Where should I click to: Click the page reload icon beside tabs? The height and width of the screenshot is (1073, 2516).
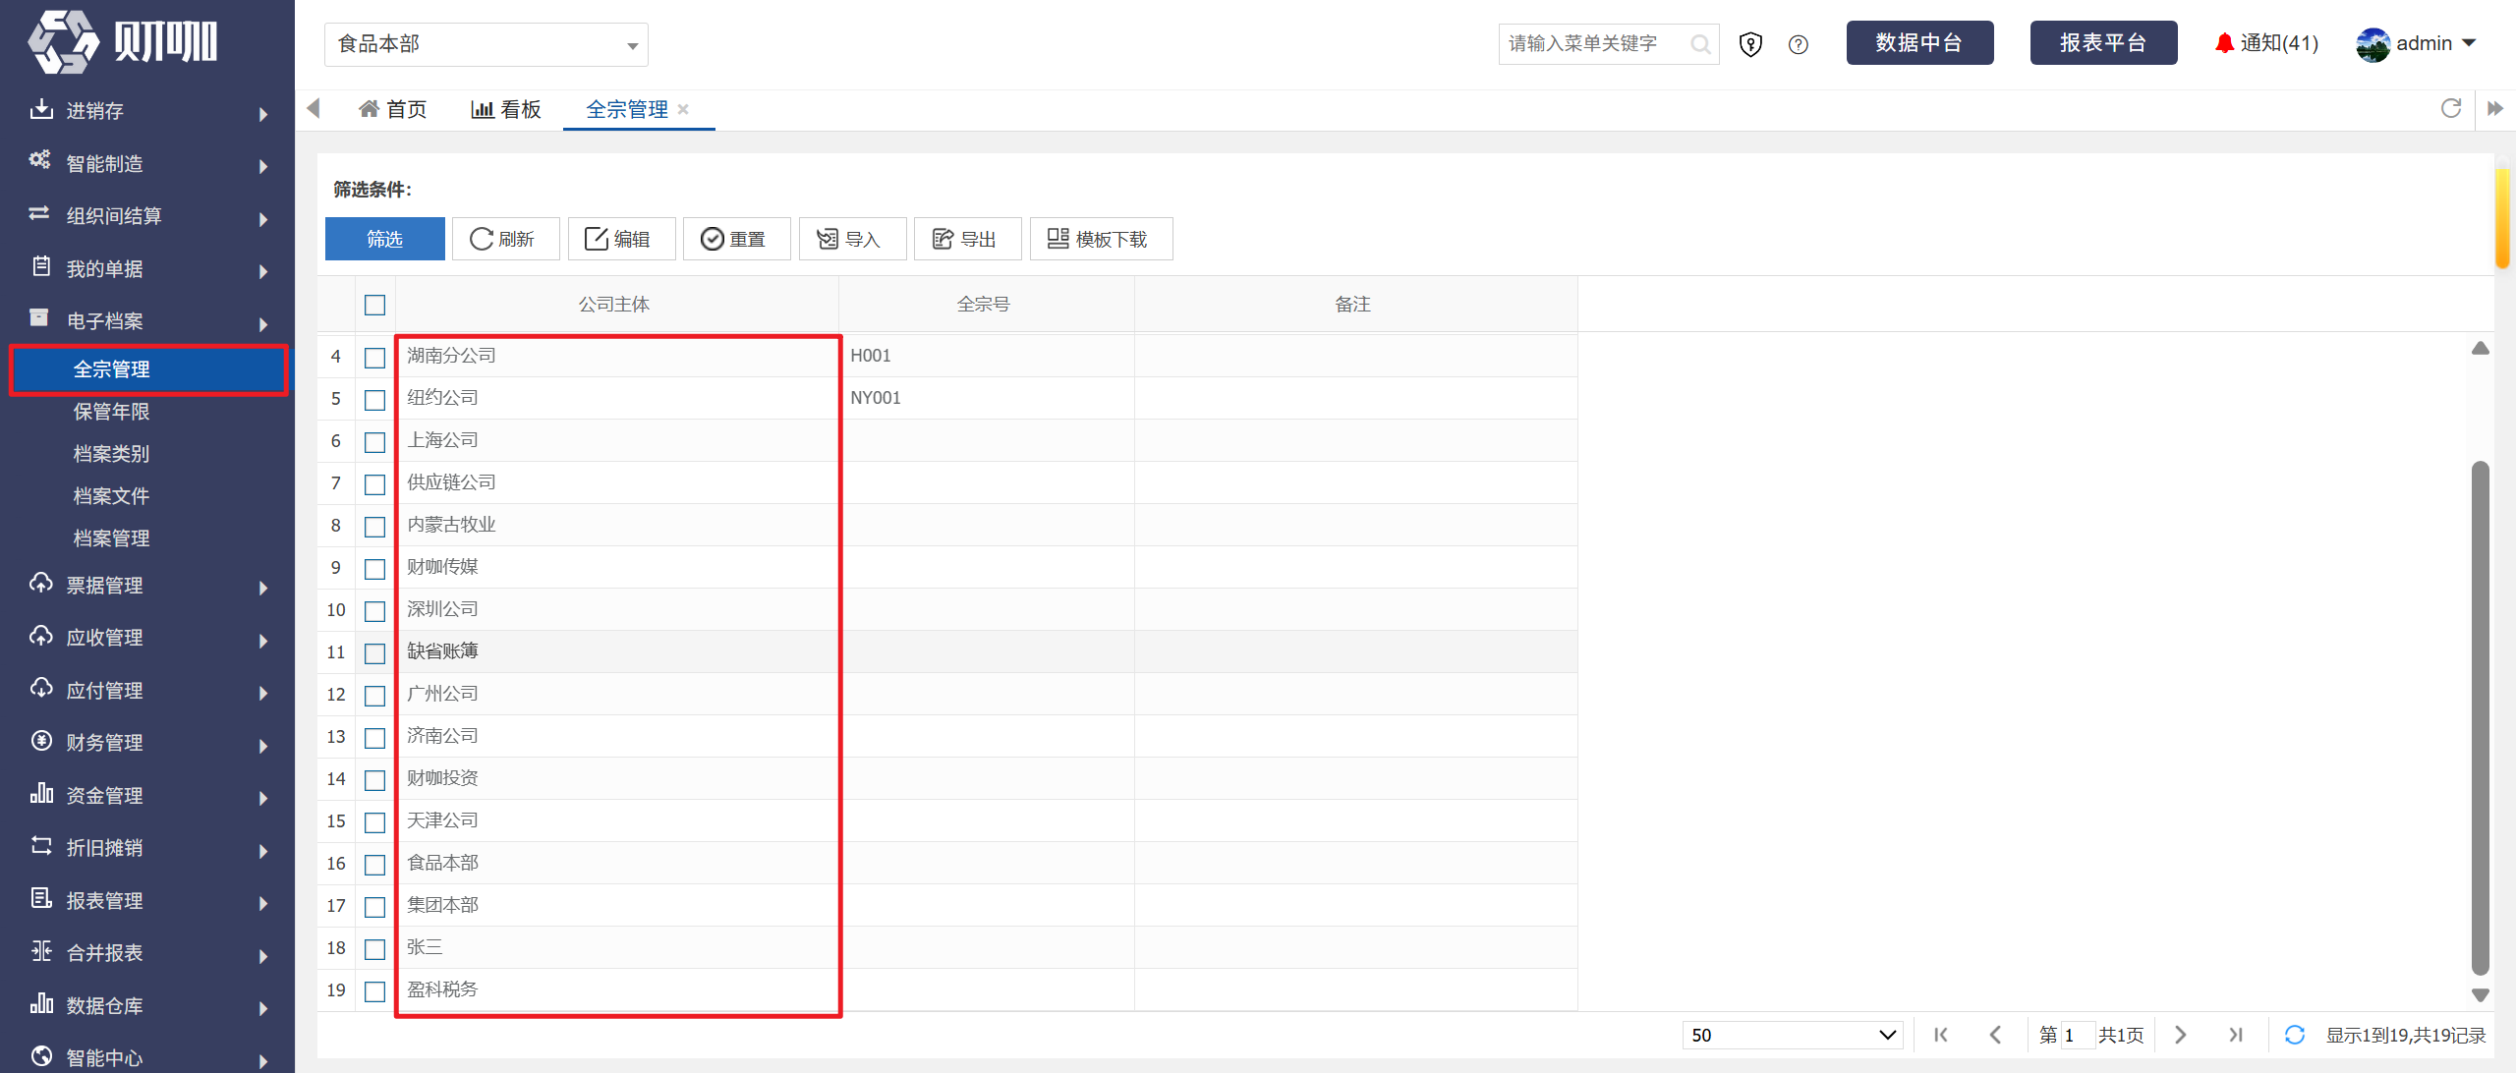click(x=2451, y=109)
